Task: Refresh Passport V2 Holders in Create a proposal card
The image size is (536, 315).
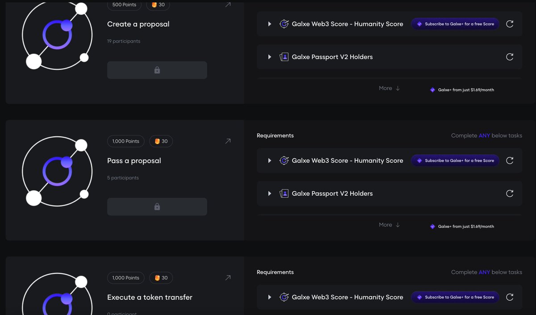Action: click(510, 57)
